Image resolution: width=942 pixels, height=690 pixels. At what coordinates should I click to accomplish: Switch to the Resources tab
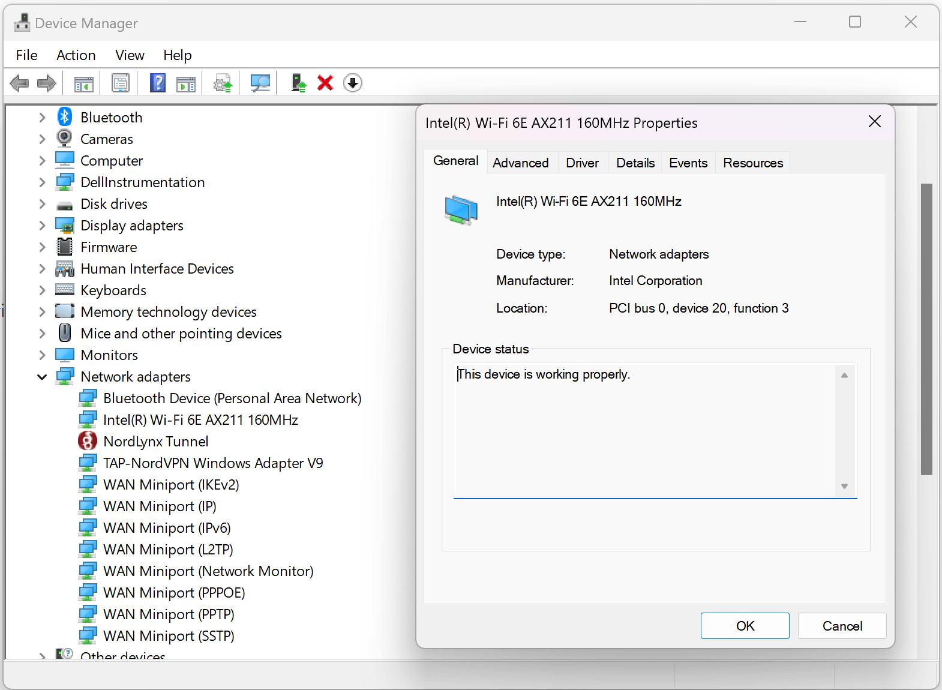point(753,163)
